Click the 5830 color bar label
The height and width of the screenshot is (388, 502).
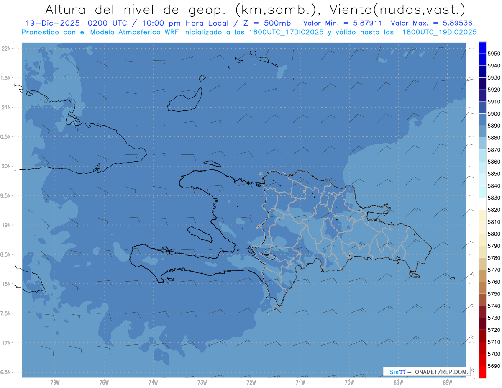coord(494,198)
